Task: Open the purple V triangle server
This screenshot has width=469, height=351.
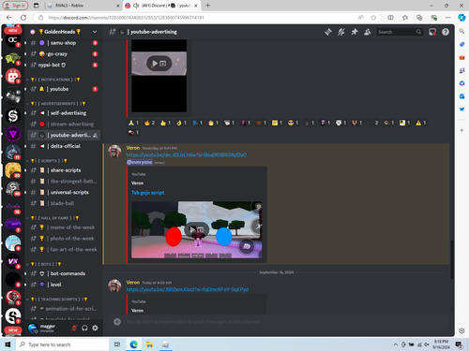Action: click(13, 134)
